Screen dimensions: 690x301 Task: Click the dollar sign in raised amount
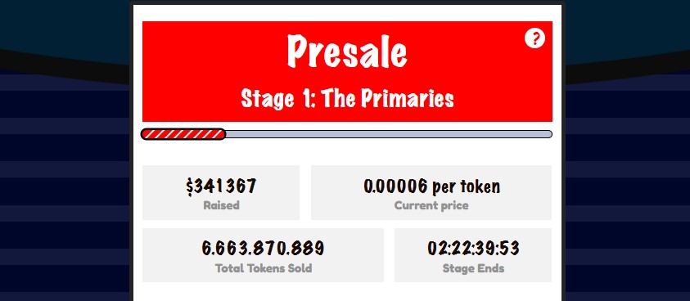coord(189,187)
